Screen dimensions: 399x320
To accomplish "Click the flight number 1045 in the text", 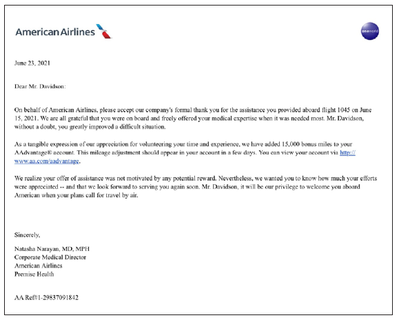I will click(344, 110).
